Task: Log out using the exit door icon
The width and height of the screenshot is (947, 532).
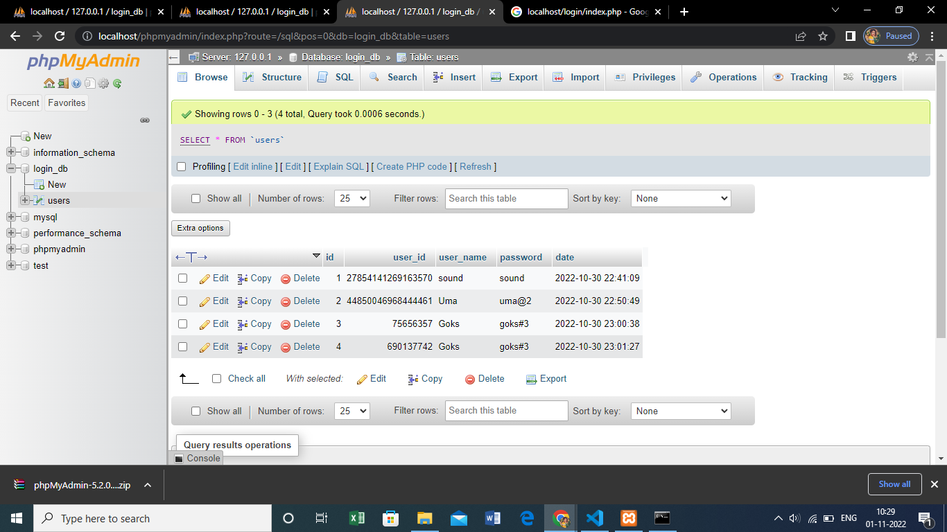Action: (x=62, y=83)
